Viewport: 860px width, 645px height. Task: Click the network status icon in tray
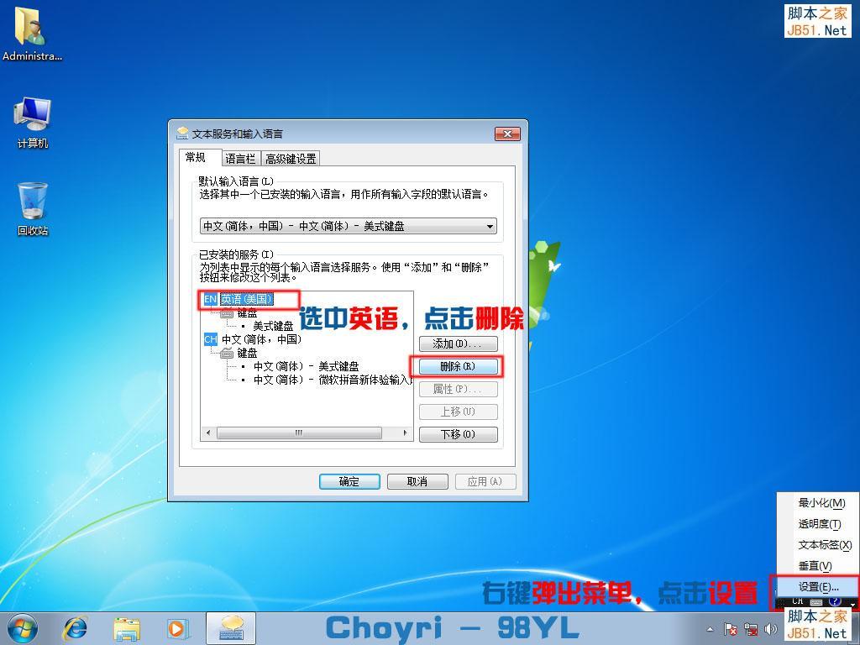(752, 628)
